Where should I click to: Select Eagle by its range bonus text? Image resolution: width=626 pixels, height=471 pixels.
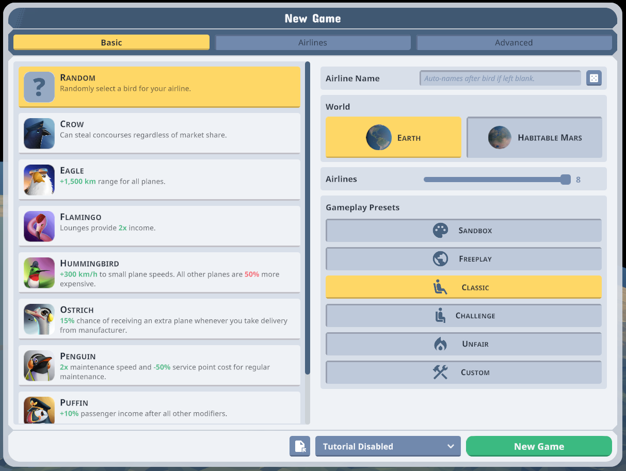pyautogui.click(x=113, y=182)
